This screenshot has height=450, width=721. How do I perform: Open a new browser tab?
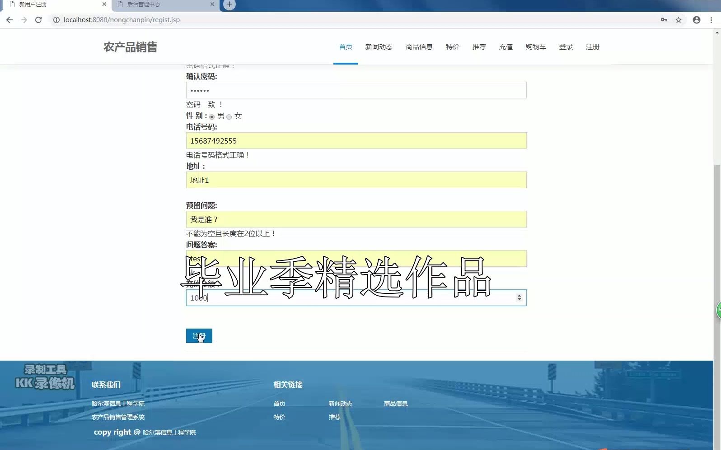[x=229, y=5]
